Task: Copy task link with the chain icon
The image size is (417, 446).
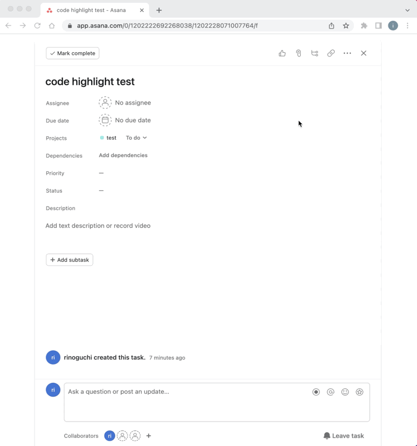Action: 331,53
